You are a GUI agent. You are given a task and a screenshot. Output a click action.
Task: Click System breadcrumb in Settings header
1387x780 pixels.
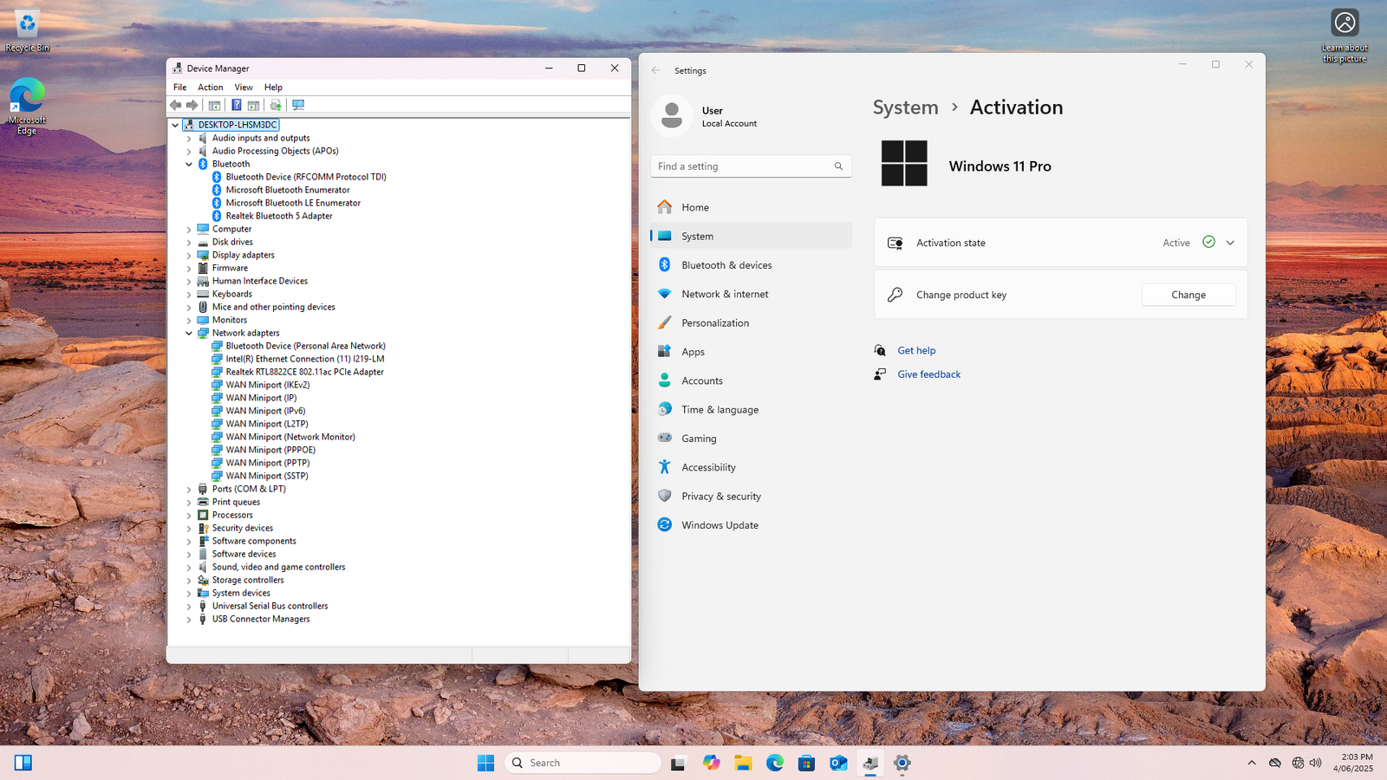(905, 107)
